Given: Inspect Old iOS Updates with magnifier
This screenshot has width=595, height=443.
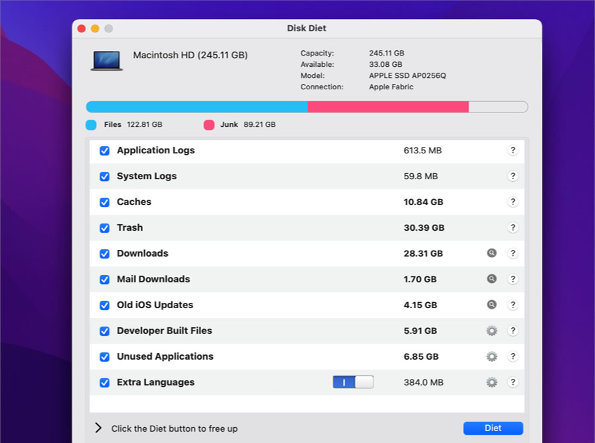Looking at the screenshot, I should tap(492, 304).
